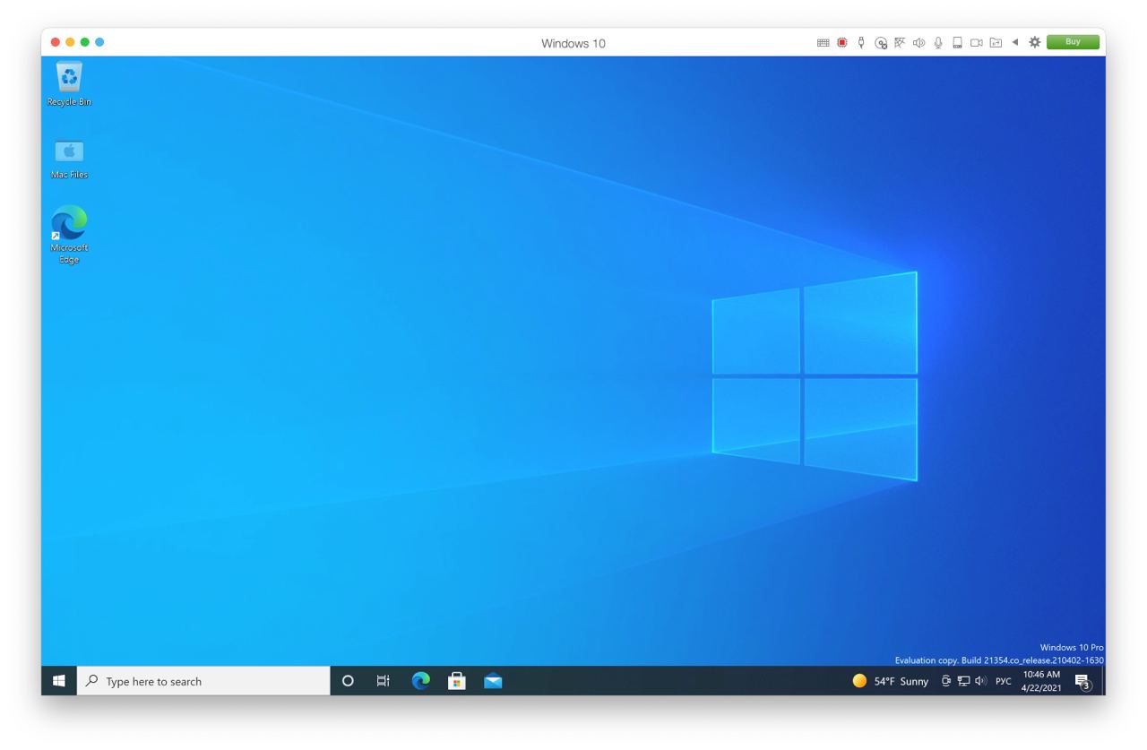Open the Parallels USB devices icon
This screenshot has height=750, width=1147.
tap(861, 42)
